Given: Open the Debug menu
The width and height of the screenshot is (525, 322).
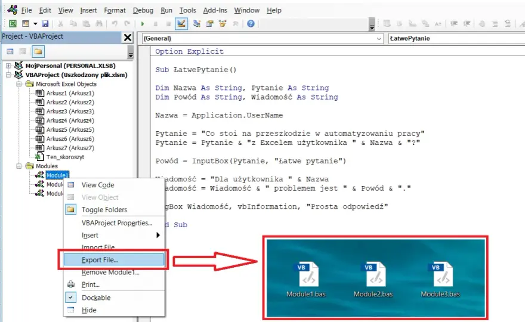Looking at the screenshot, I should [x=143, y=10].
